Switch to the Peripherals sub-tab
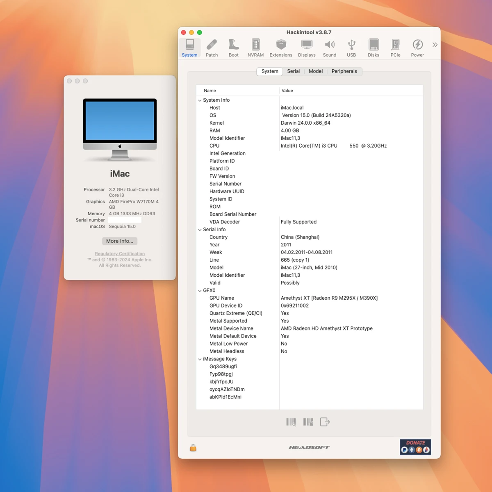The height and width of the screenshot is (492, 492). click(344, 71)
